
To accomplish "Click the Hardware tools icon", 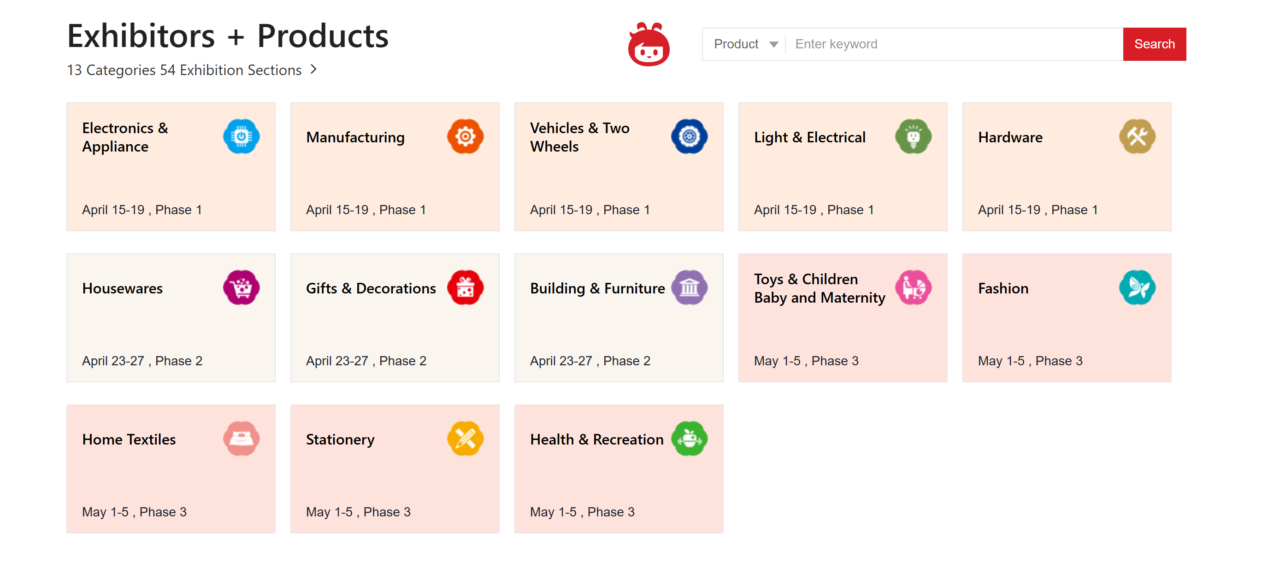I will coord(1137,136).
